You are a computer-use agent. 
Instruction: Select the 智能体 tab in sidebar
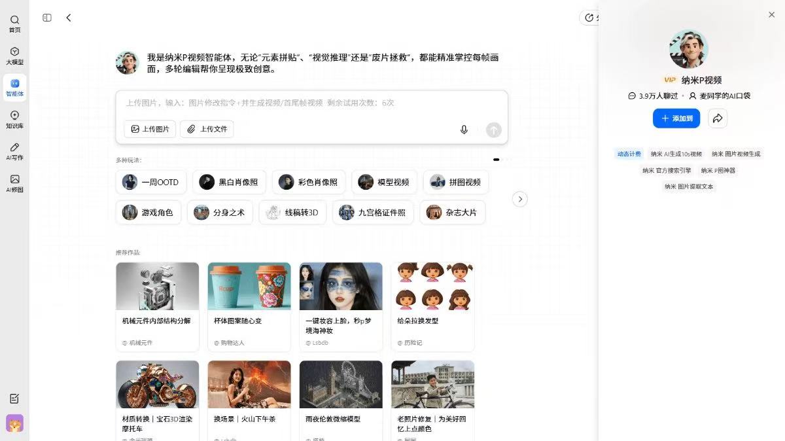click(x=14, y=88)
